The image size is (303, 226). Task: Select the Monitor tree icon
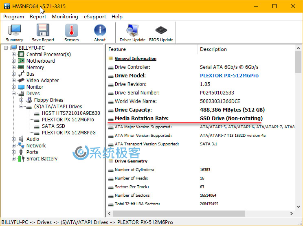(21, 87)
